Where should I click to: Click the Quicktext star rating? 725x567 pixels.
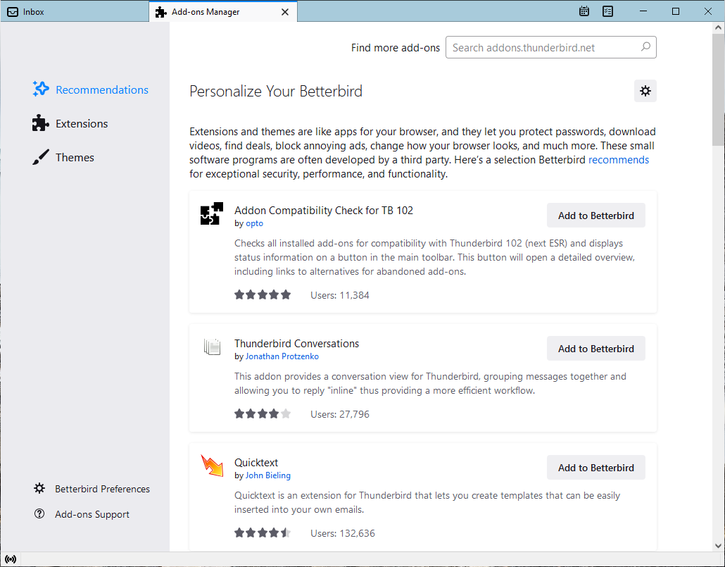click(263, 532)
